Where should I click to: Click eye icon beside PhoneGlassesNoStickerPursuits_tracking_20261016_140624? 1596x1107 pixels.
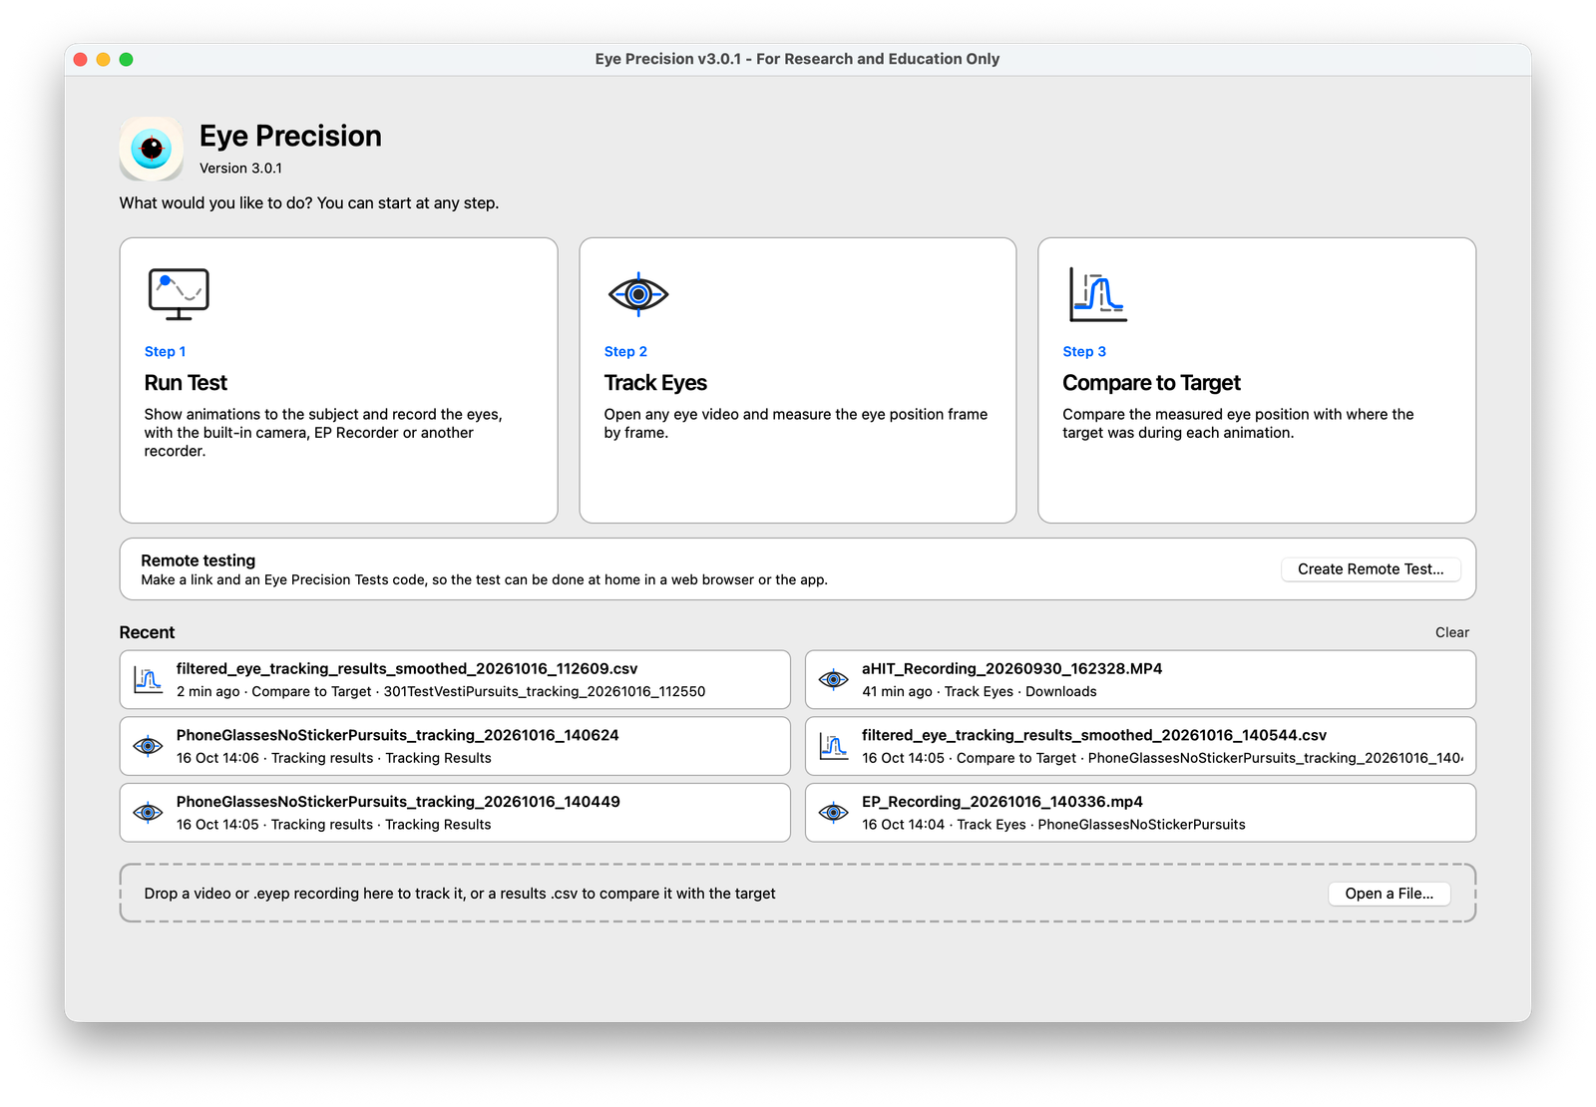click(x=149, y=746)
